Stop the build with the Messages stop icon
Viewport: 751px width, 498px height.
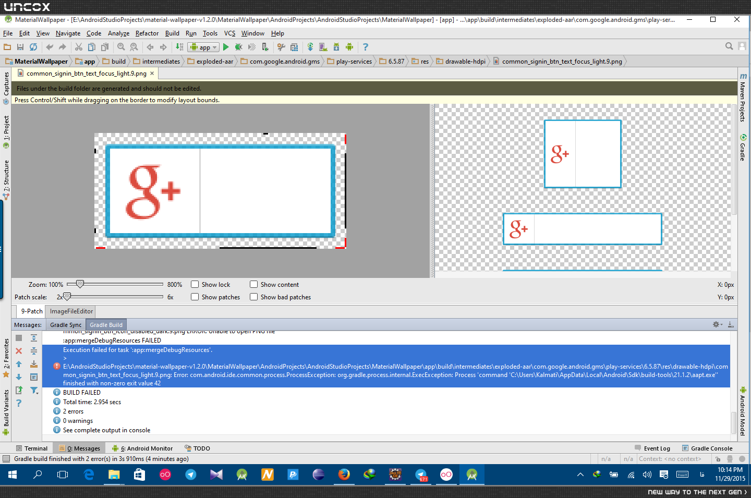point(19,338)
